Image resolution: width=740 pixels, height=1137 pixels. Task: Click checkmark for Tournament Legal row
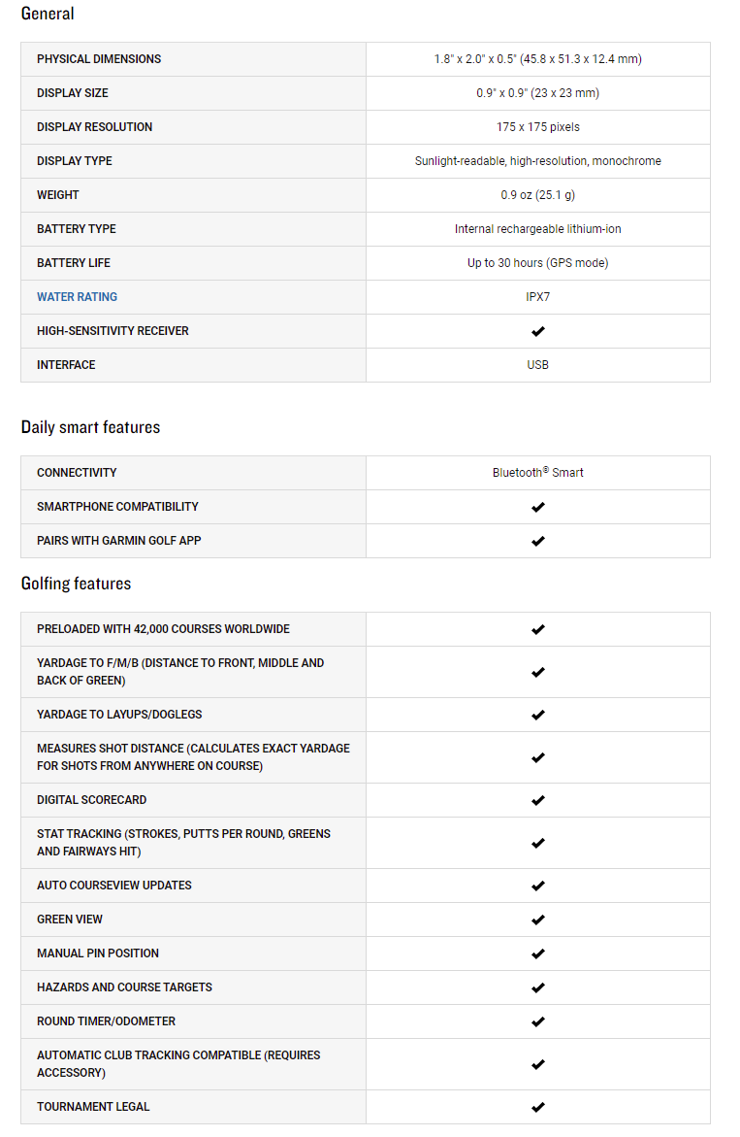(x=538, y=1107)
